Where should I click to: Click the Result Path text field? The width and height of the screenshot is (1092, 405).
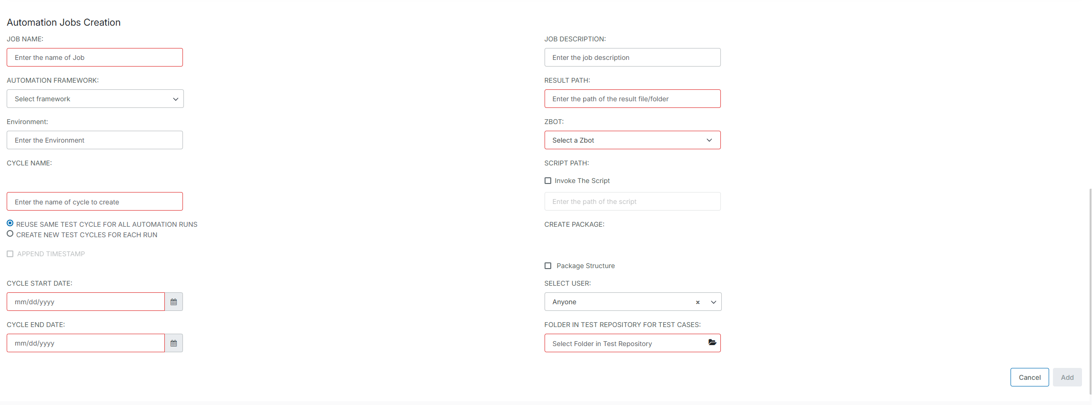coord(632,99)
